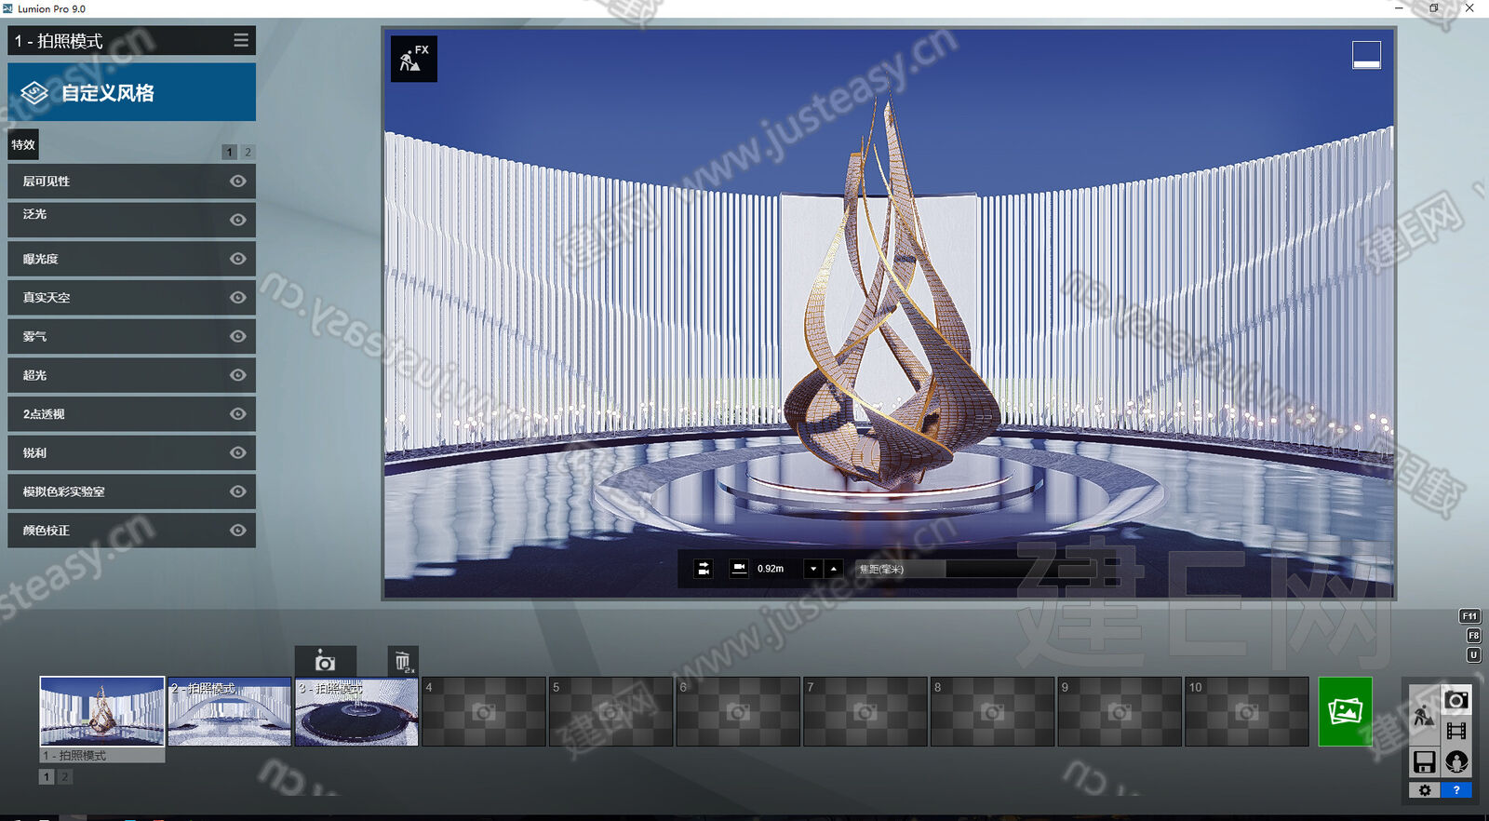Image resolution: width=1489 pixels, height=821 pixels.
Task: Click the F8 key badge
Action: click(x=1473, y=636)
